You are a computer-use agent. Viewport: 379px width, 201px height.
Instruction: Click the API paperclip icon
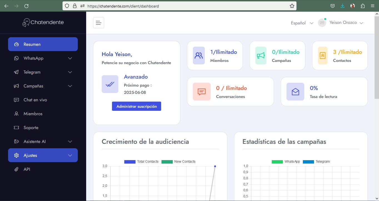pos(16,169)
